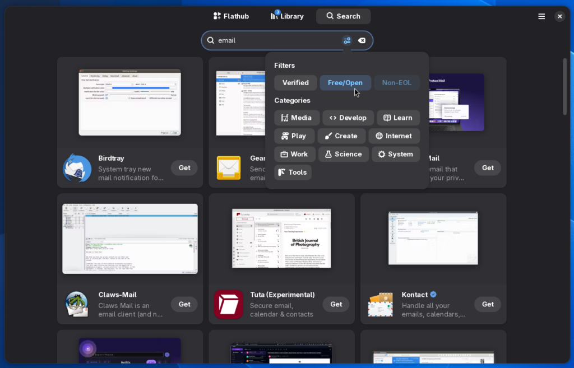Switch to the Flathub tab
The height and width of the screenshot is (368, 574).
coord(230,16)
